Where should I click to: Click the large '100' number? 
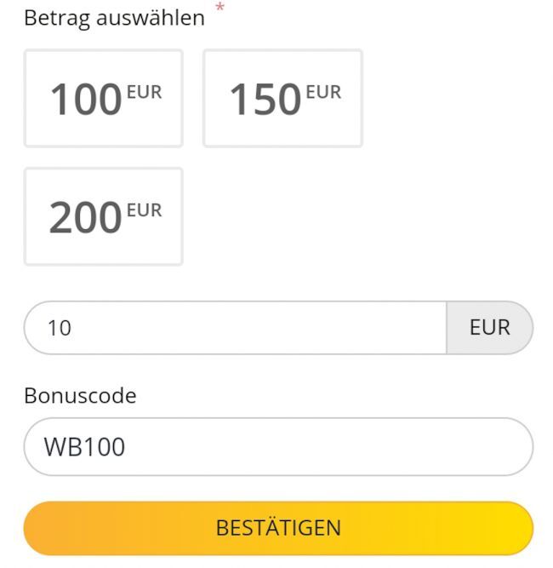tap(86, 100)
